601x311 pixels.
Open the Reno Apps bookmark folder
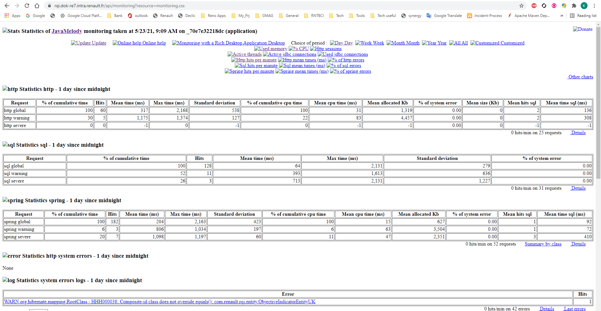point(213,16)
